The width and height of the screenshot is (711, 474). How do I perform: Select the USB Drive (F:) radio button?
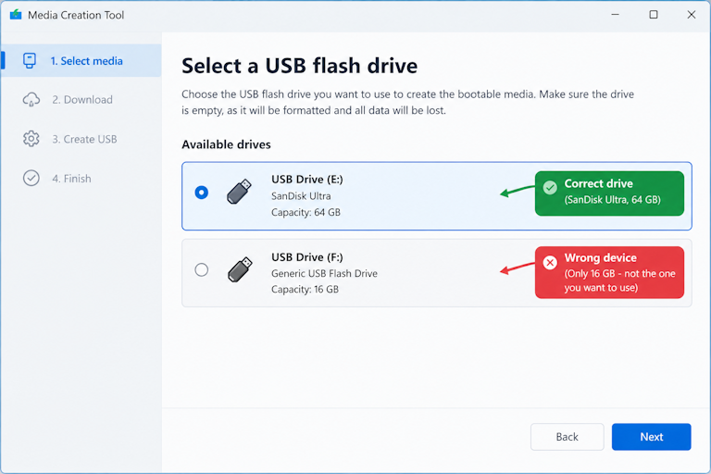point(201,270)
